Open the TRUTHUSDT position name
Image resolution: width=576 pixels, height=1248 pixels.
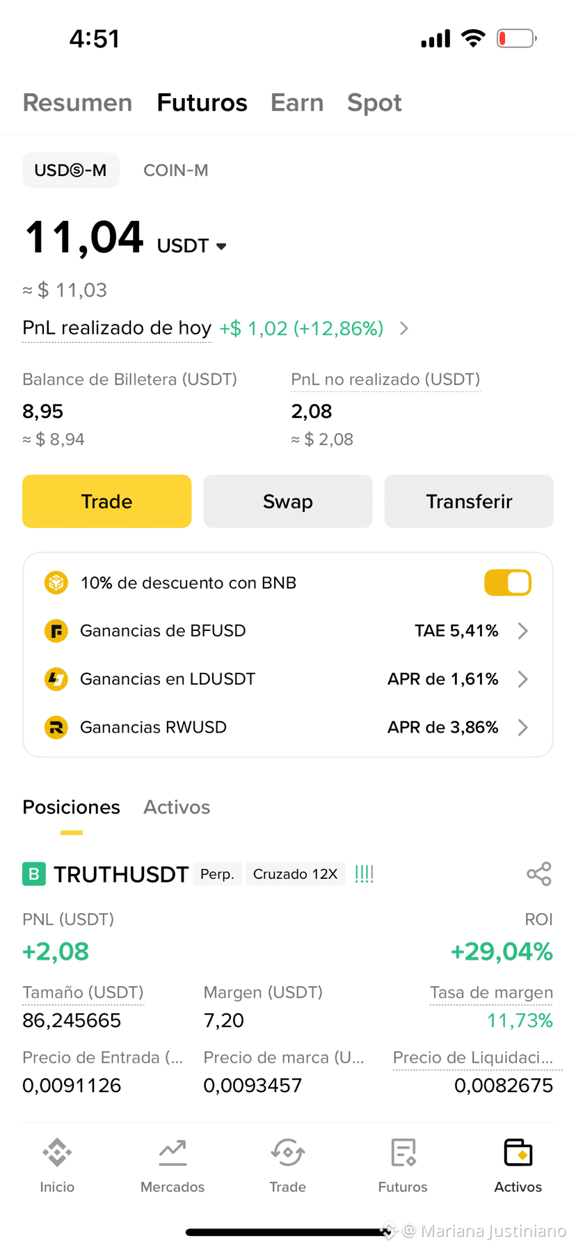coord(121,875)
